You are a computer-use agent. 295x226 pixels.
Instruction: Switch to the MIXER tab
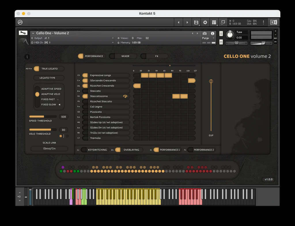pyautogui.click(x=123, y=56)
